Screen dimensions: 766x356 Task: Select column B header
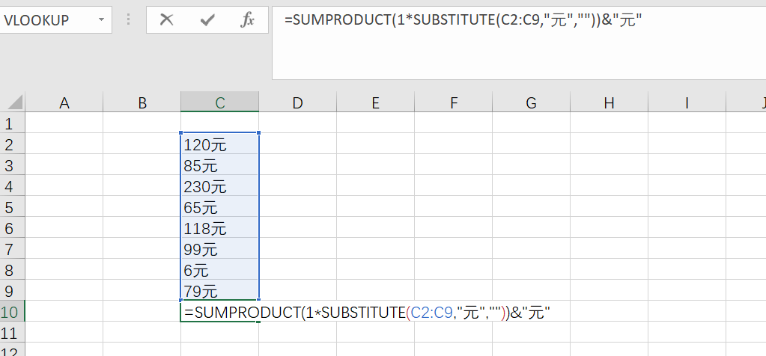tap(142, 102)
